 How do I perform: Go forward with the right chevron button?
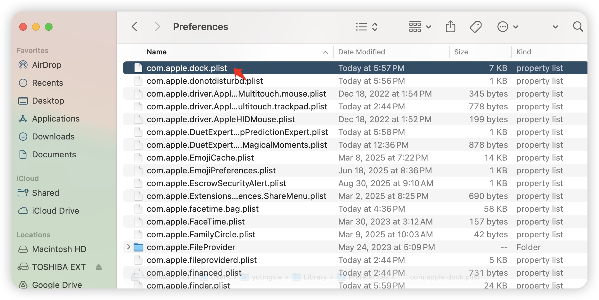click(157, 27)
